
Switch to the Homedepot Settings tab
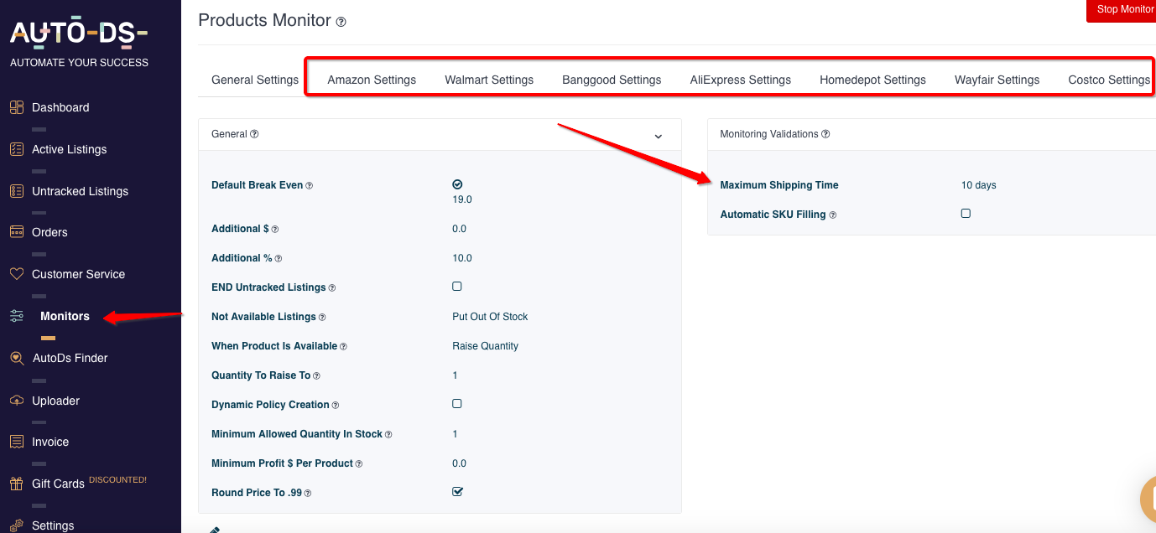[872, 80]
